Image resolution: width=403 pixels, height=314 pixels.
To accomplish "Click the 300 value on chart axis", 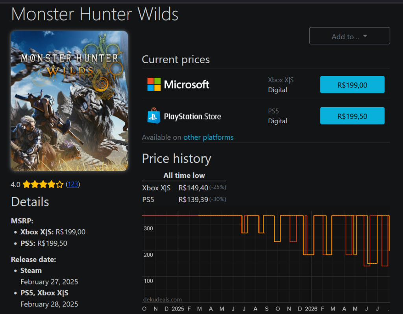I will point(148,228).
